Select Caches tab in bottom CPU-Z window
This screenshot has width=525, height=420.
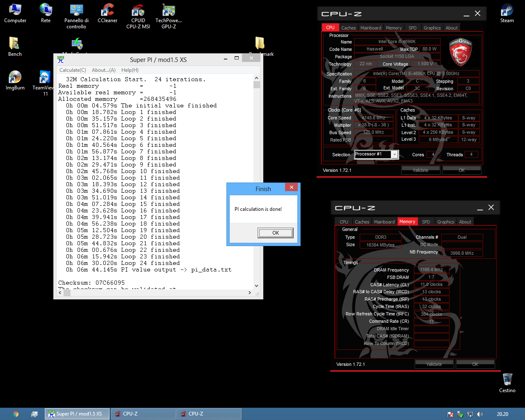(362, 222)
